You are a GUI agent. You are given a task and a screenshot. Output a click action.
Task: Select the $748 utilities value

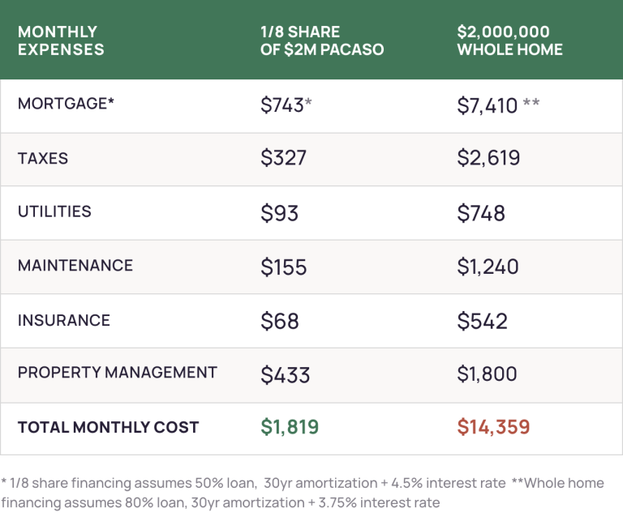[481, 212]
